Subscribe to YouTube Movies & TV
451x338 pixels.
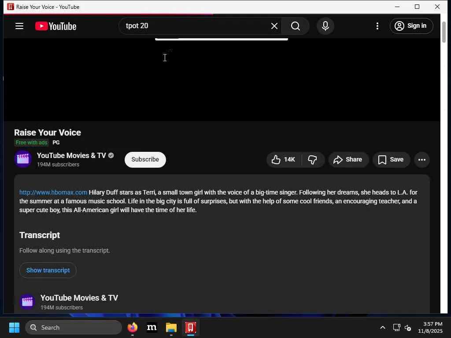pos(145,159)
